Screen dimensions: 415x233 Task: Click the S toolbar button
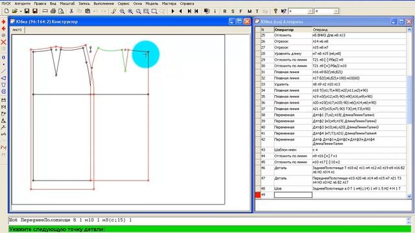[233, 11]
